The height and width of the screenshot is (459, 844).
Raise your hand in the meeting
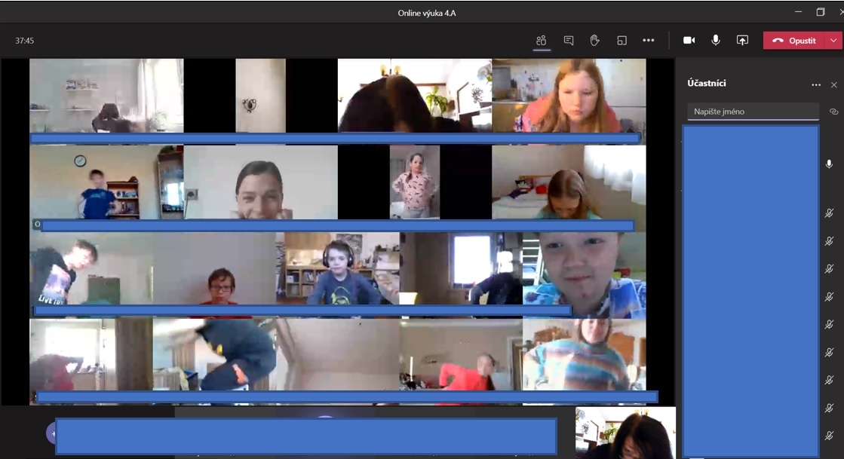click(x=595, y=41)
